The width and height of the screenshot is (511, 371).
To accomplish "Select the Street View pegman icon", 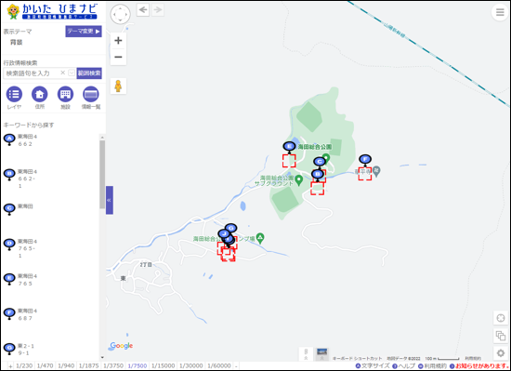I will [x=118, y=86].
